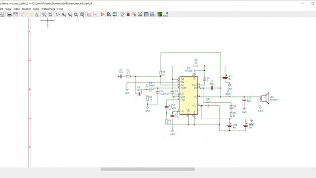Viewport: 316px width, 178px height.
Task: Open the Tools menu
Action: coord(36,9)
